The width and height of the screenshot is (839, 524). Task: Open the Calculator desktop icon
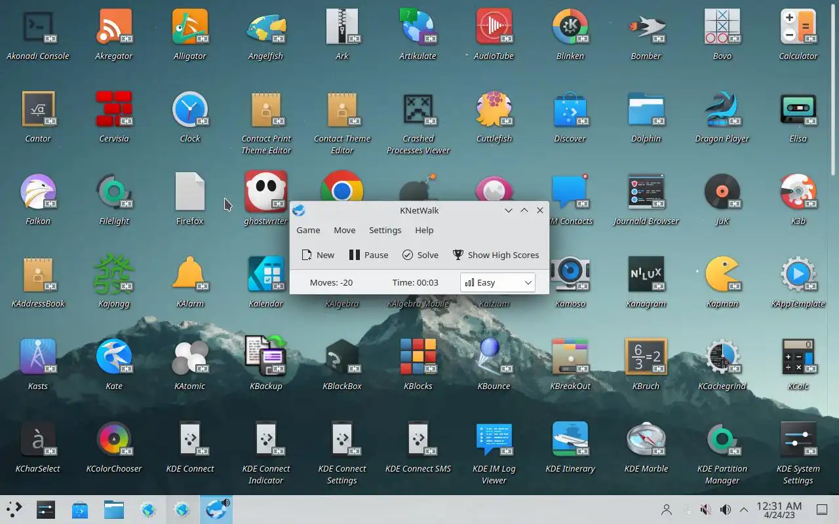pos(798,34)
